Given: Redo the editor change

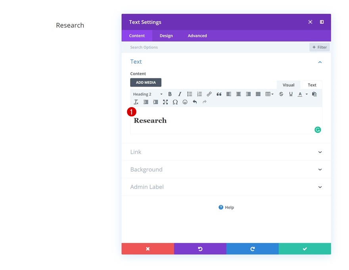Looking at the screenshot, I should (x=205, y=102).
